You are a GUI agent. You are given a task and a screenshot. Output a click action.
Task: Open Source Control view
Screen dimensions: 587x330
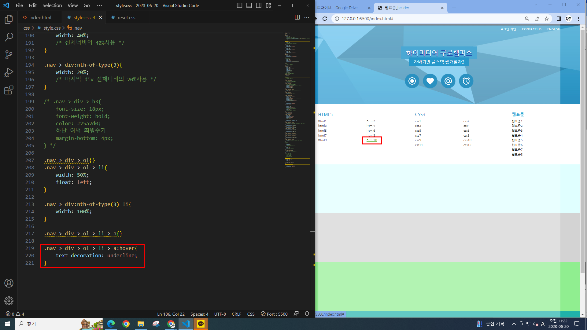pyautogui.click(x=9, y=55)
